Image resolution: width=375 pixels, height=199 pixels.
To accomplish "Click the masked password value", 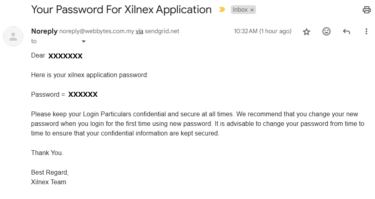I will click(83, 95).
